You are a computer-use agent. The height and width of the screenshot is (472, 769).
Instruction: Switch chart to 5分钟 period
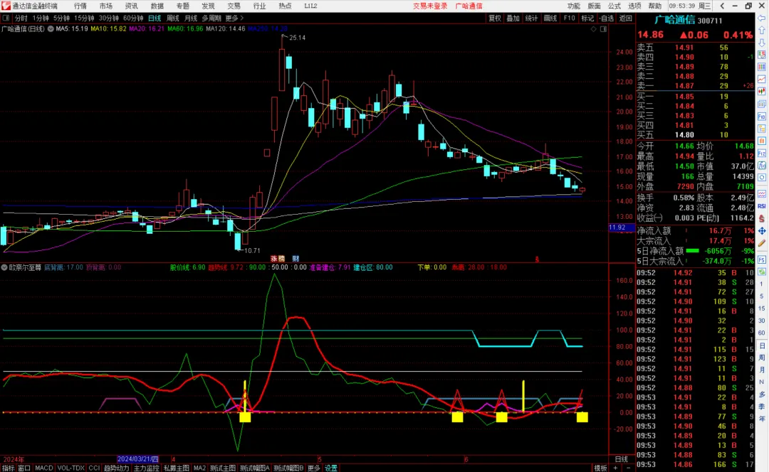61,18
